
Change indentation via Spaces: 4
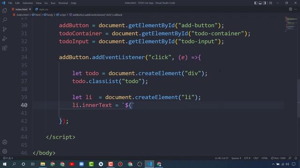point(236,158)
